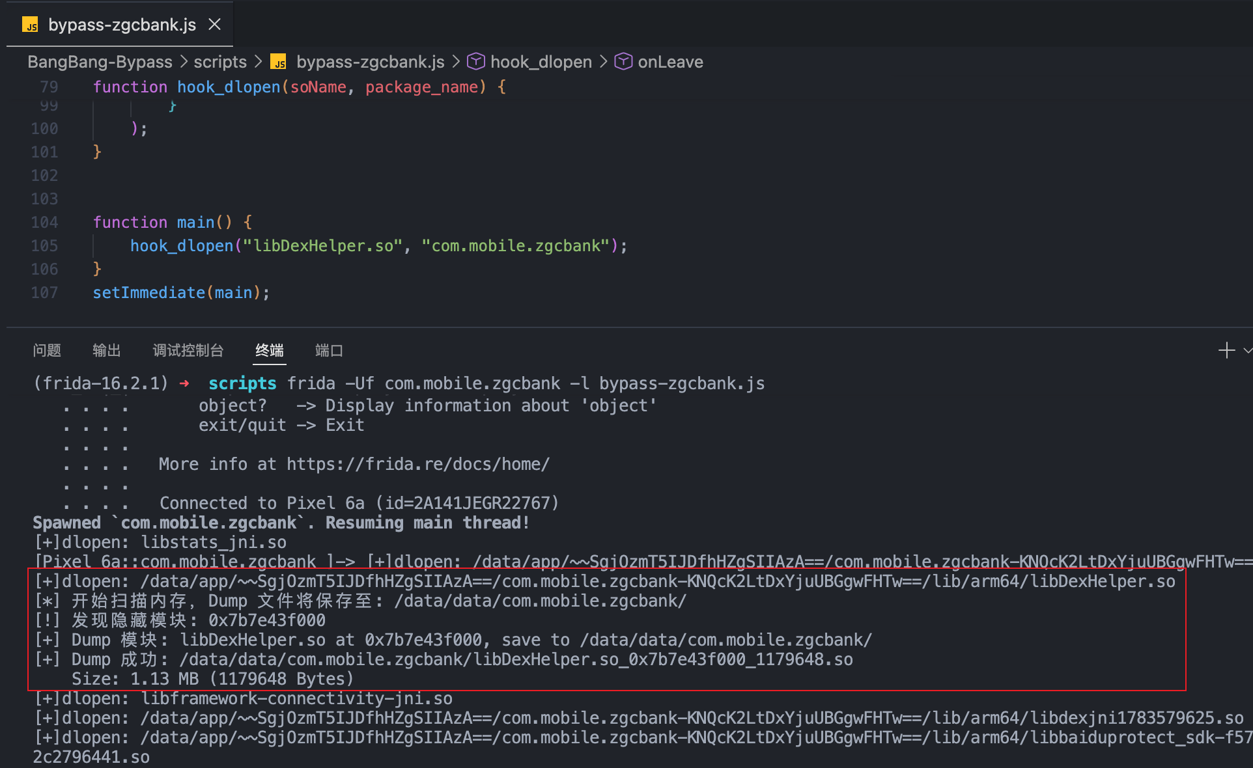The image size is (1253, 768).
Task: Expand breadcrumb chevron after hook_dlopen
Action: pos(604,62)
